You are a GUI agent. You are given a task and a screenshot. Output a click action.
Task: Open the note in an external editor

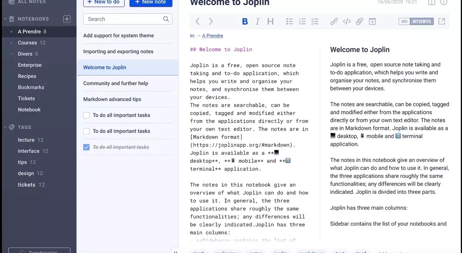[x=441, y=22]
